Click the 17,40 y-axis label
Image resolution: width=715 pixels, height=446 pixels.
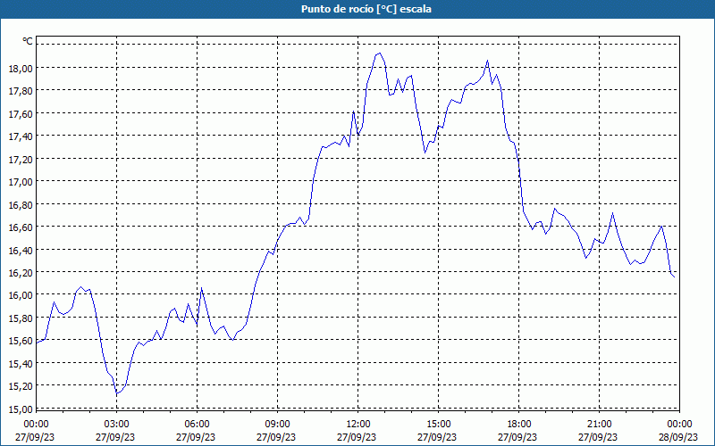[21, 136]
